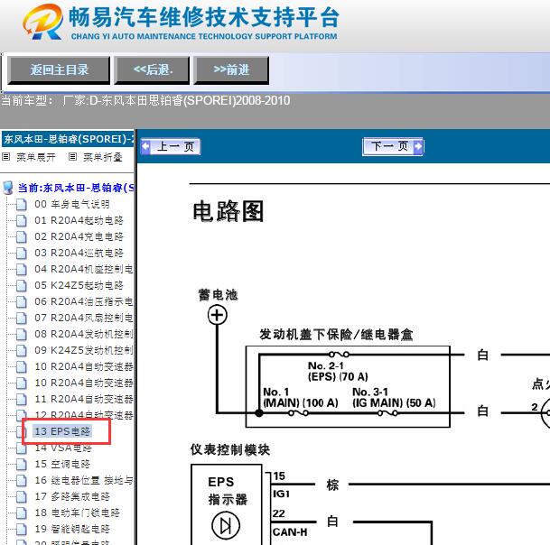Screen dimensions: 550x545
Task: Open the 19 智能钥匙电路 entry
Action: click(72, 529)
